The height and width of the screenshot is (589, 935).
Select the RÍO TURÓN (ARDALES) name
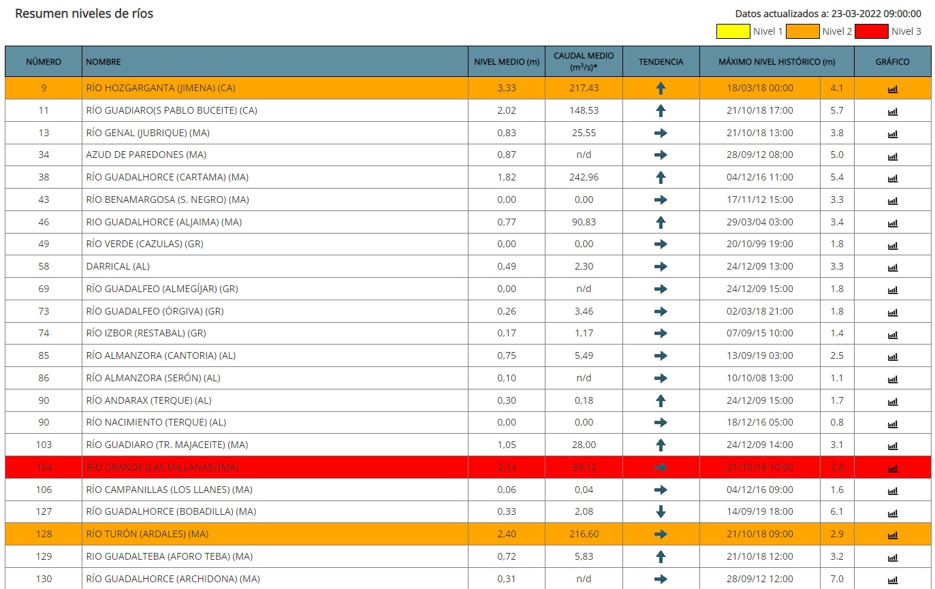(x=146, y=534)
